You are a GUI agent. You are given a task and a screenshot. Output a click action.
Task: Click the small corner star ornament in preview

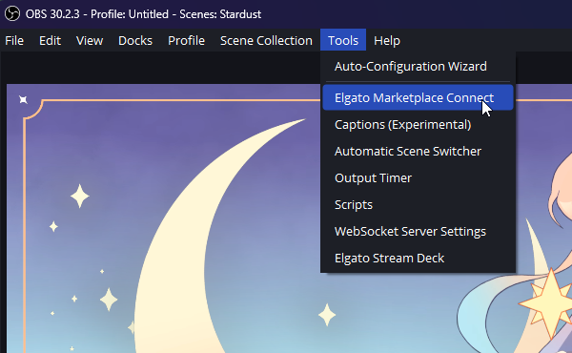[x=23, y=99]
